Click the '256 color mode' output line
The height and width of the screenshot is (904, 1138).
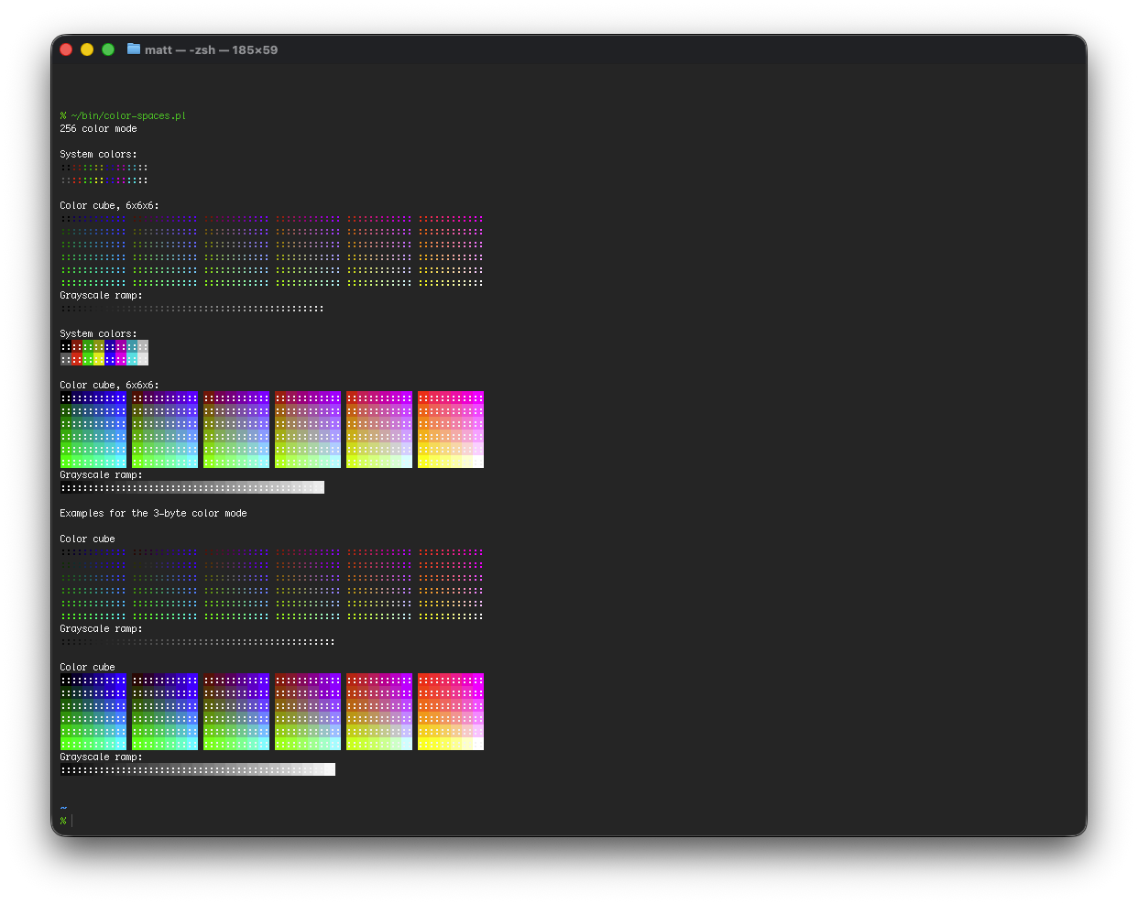pyautogui.click(x=97, y=128)
